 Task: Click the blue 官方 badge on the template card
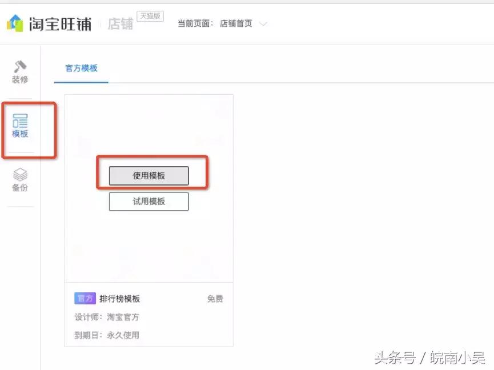pyautogui.click(x=85, y=298)
